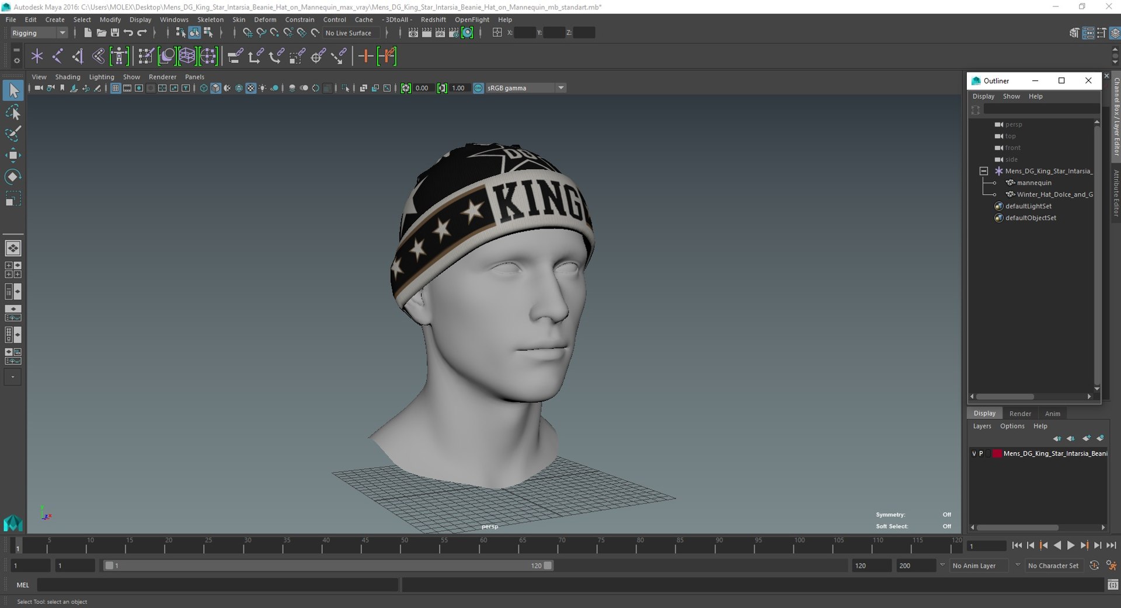This screenshot has height=608, width=1121.
Task: Select the four-view layout icon
Action: pos(13,270)
